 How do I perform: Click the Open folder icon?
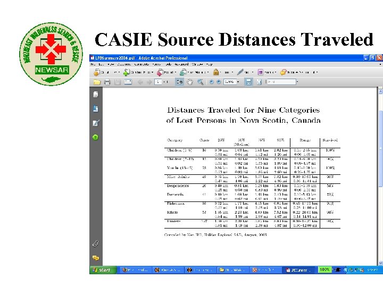pos(97,82)
